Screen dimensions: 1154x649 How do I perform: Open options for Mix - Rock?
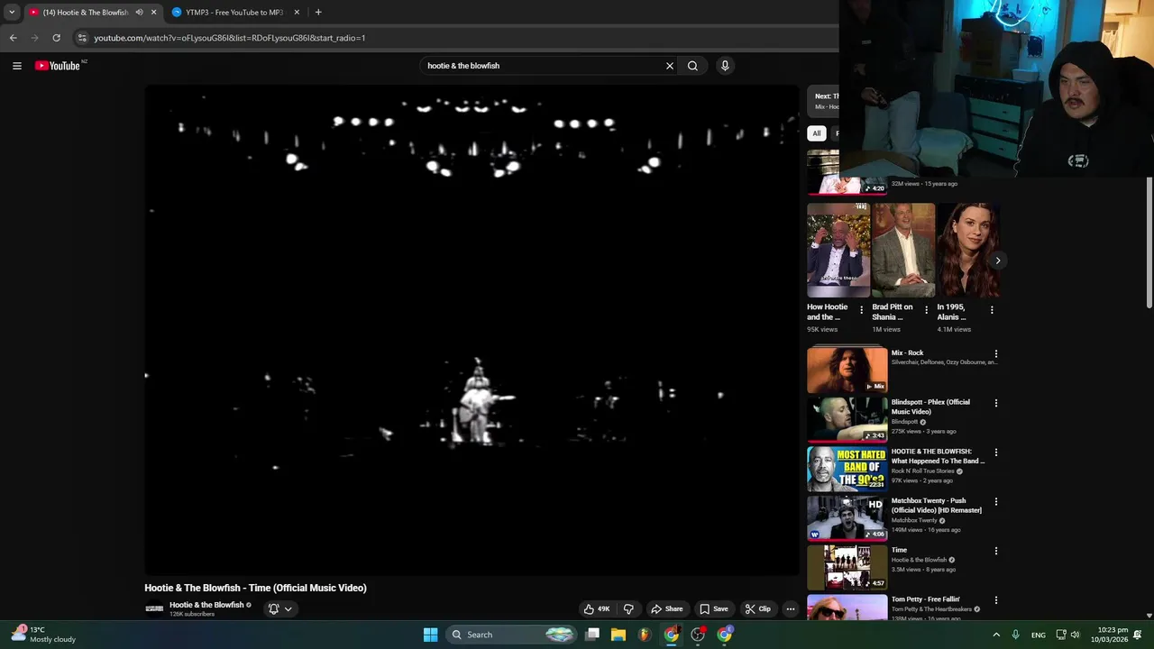tap(996, 354)
